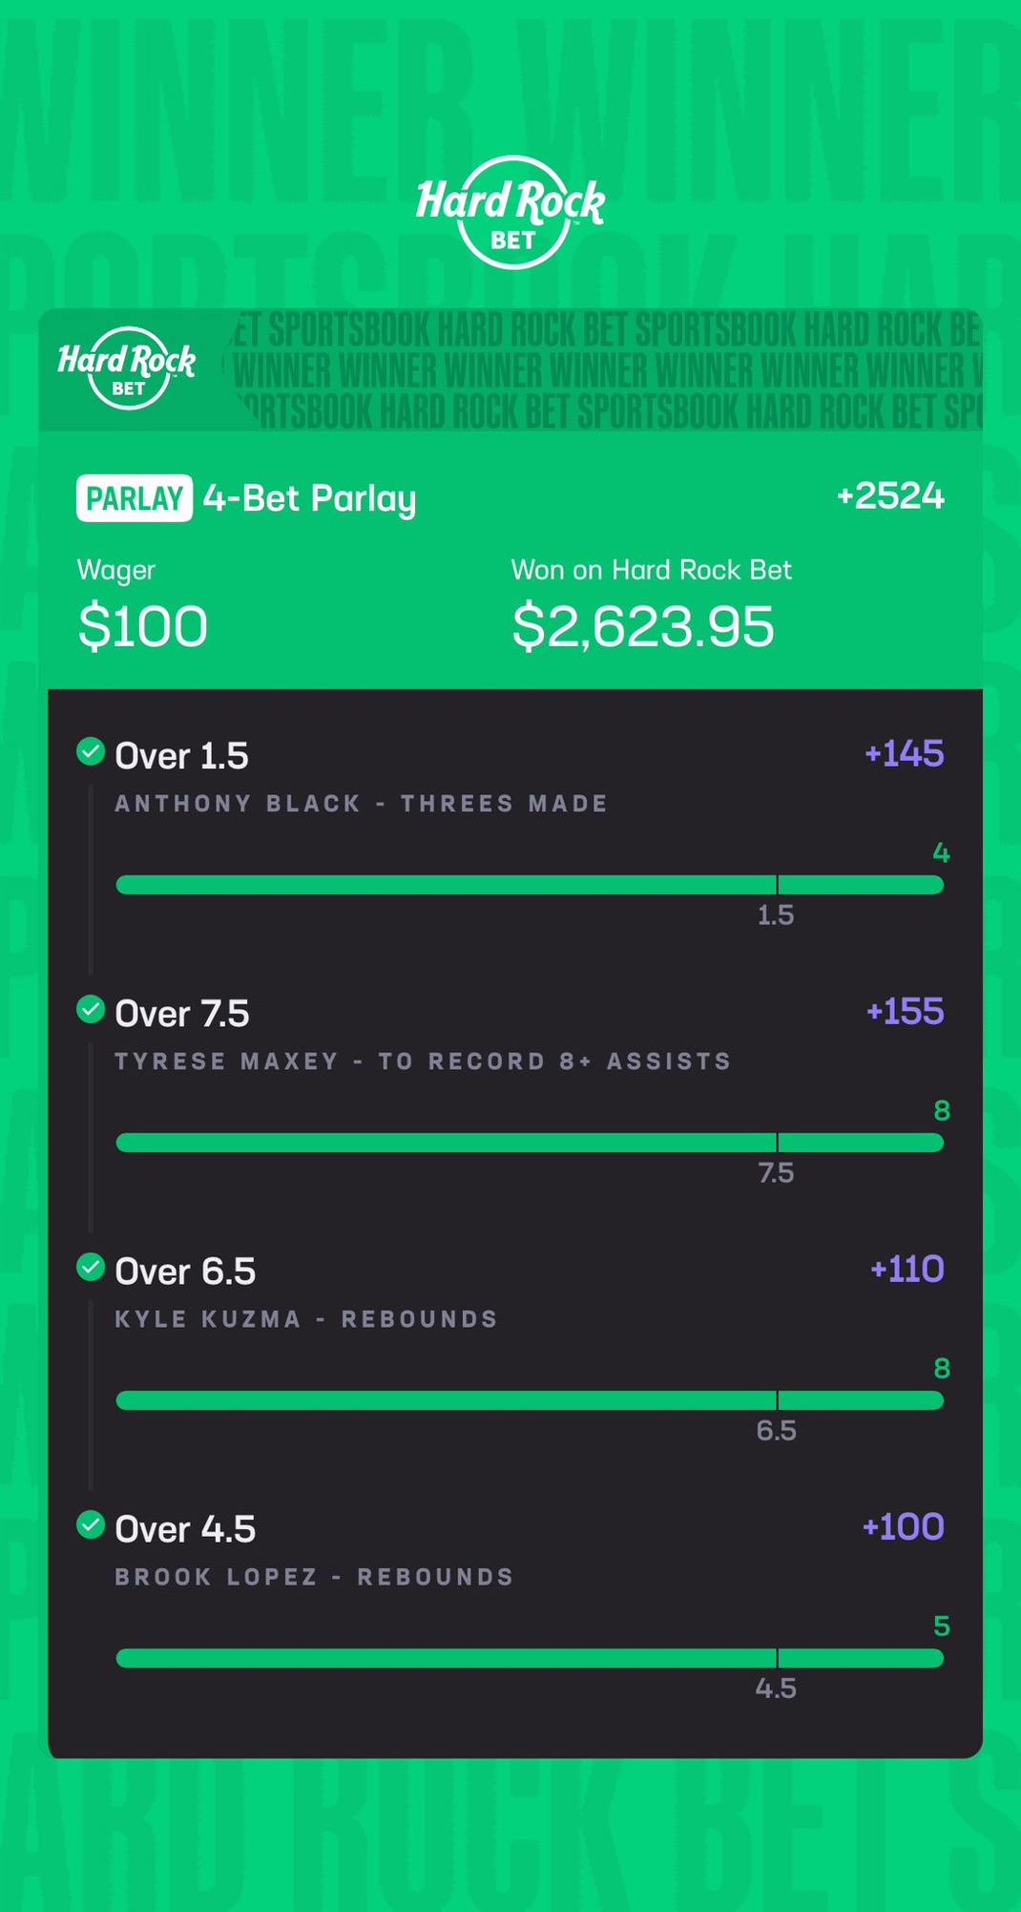Click the Tyrese Maxey assists progress bar

click(530, 1143)
